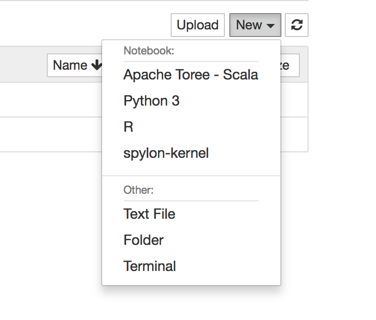Choose the R notebook kernel

coord(128,127)
